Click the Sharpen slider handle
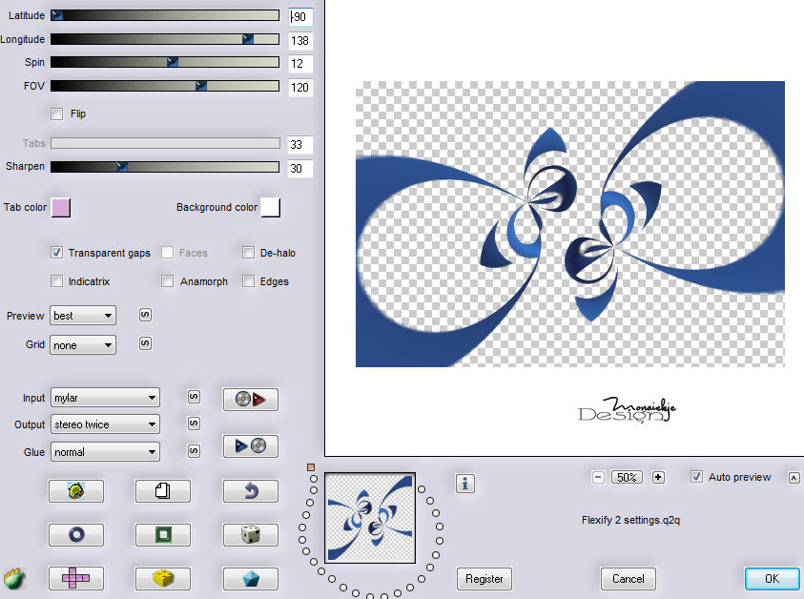Image resolution: width=804 pixels, height=599 pixels. (122, 167)
